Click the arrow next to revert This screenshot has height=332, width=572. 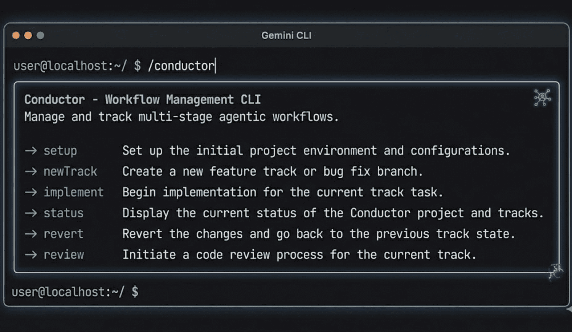tap(31, 234)
